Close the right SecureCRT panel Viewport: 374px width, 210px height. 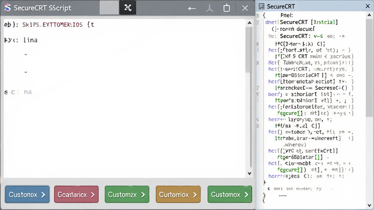367,6
